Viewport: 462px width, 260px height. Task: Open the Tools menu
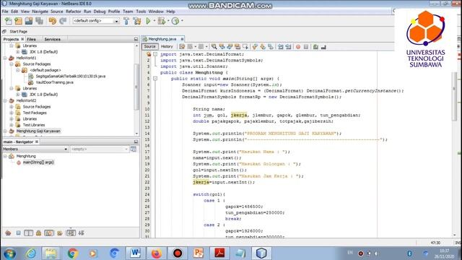point(141,12)
